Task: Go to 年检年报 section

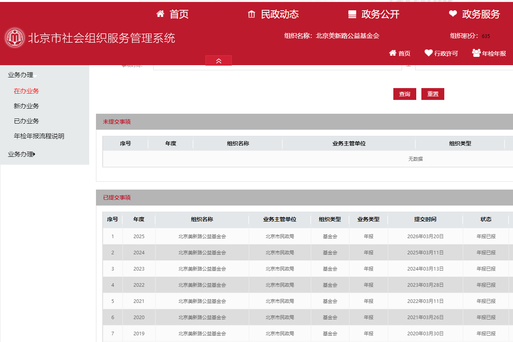Action: (494, 53)
